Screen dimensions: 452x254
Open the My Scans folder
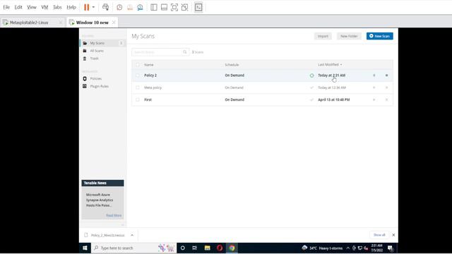(97, 43)
